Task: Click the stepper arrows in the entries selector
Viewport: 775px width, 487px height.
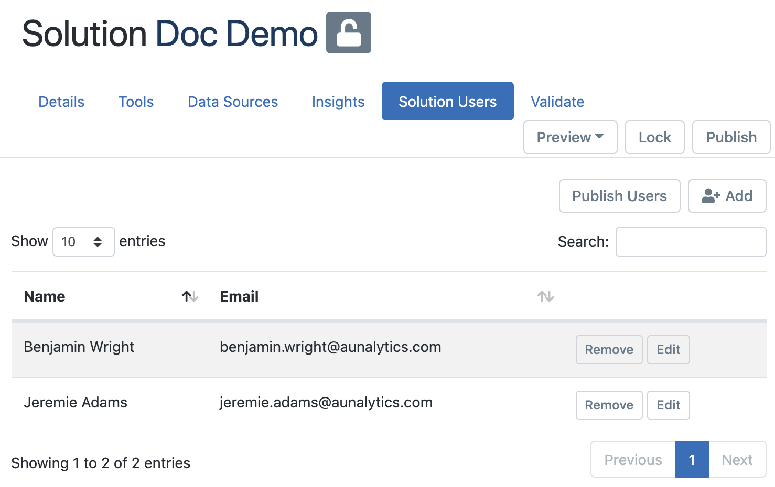Action: [x=98, y=241]
